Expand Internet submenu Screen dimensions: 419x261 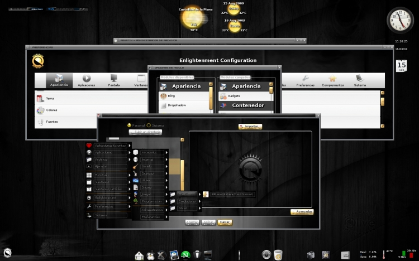tap(151, 159)
